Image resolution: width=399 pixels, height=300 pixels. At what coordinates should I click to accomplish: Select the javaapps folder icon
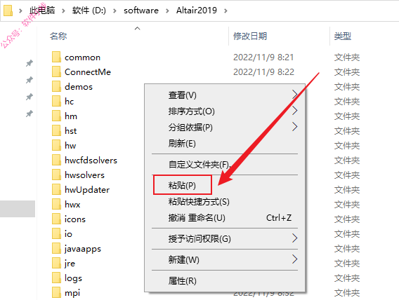[56, 248]
